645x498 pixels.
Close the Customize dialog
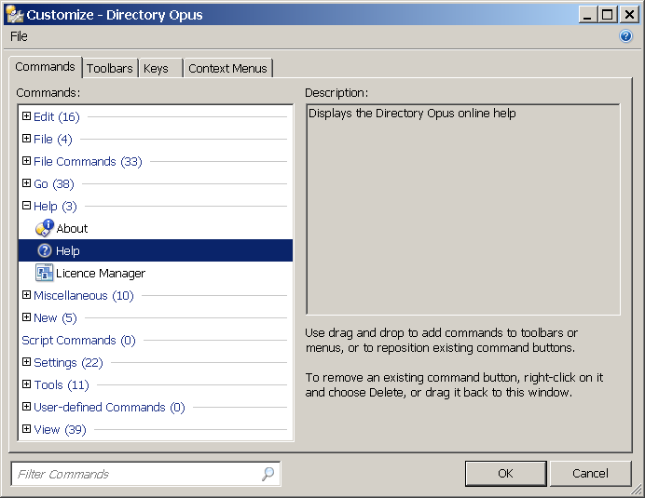coord(629,15)
